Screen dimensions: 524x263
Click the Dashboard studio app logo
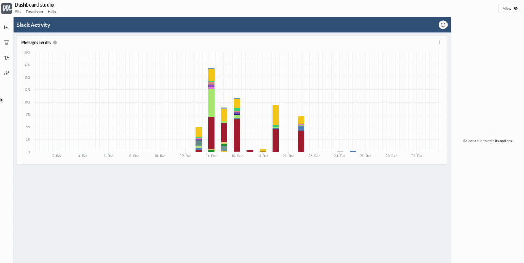pyautogui.click(x=7, y=8)
